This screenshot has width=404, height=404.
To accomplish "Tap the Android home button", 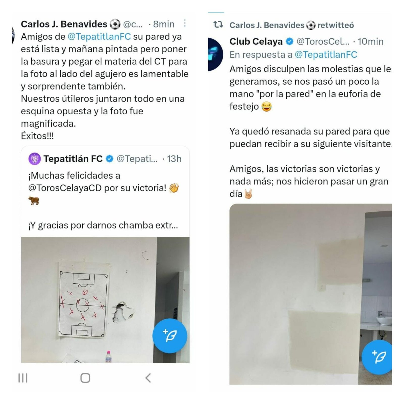I will point(85,378).
